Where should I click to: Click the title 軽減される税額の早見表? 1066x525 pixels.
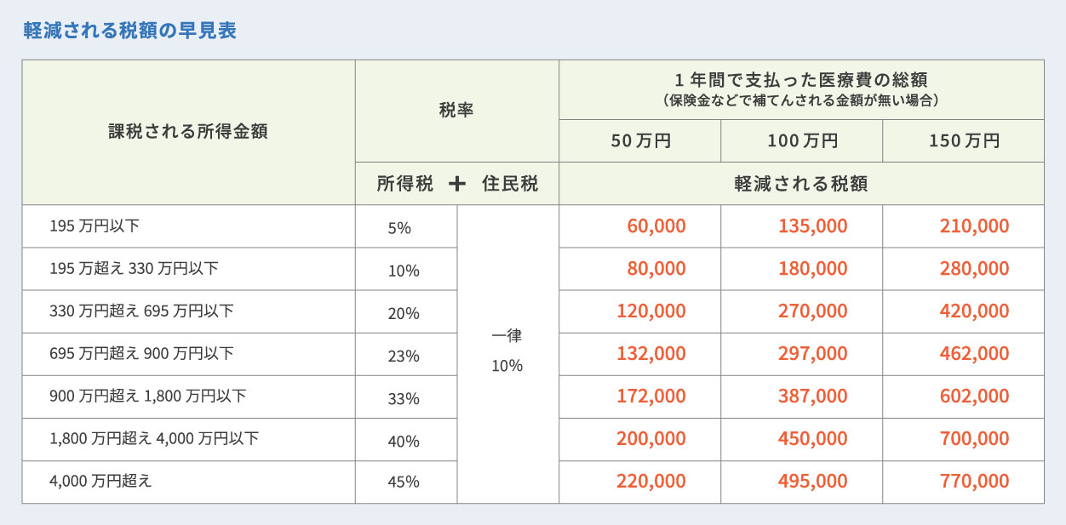[x=129, y=31]
